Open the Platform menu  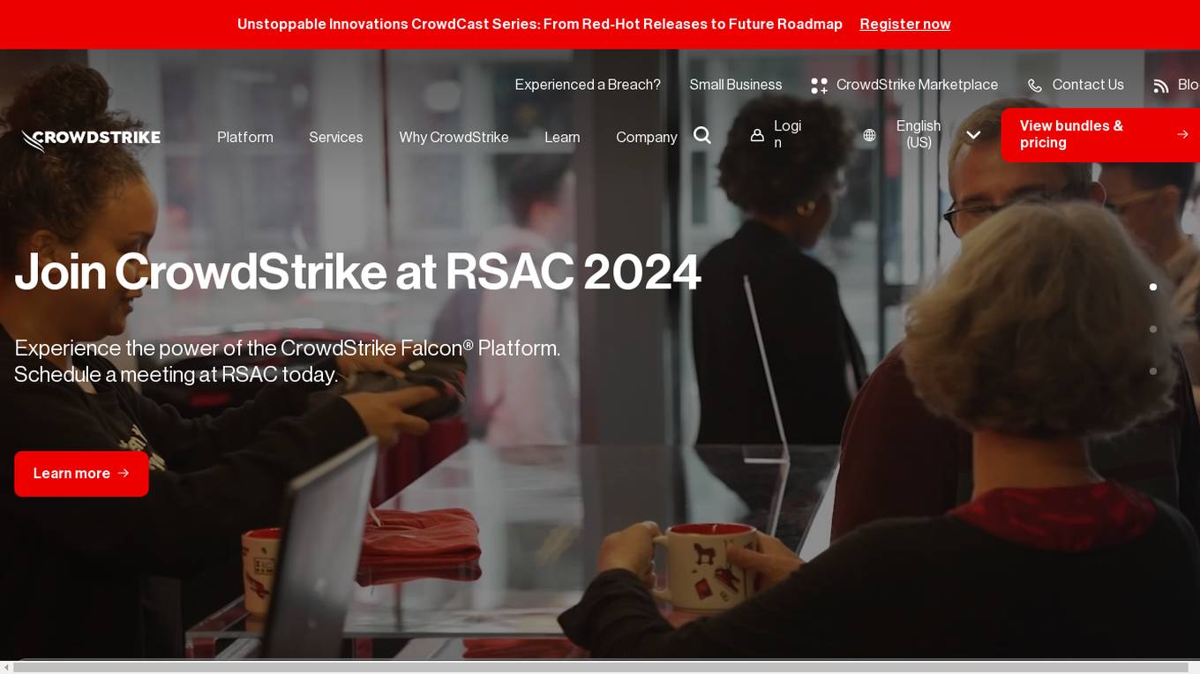tap(245, 137)
